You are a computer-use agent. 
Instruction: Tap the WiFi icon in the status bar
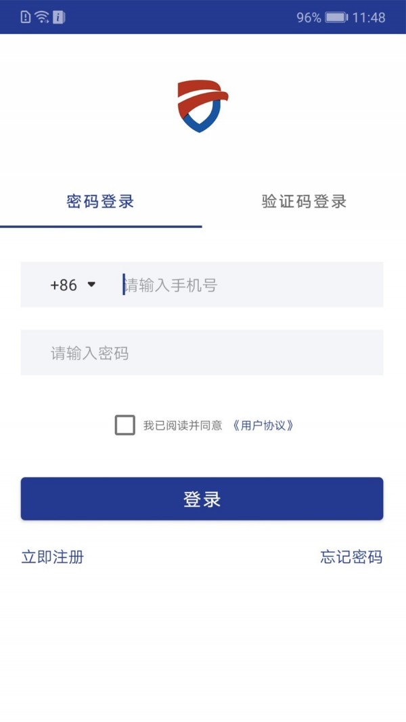[42, 17]
